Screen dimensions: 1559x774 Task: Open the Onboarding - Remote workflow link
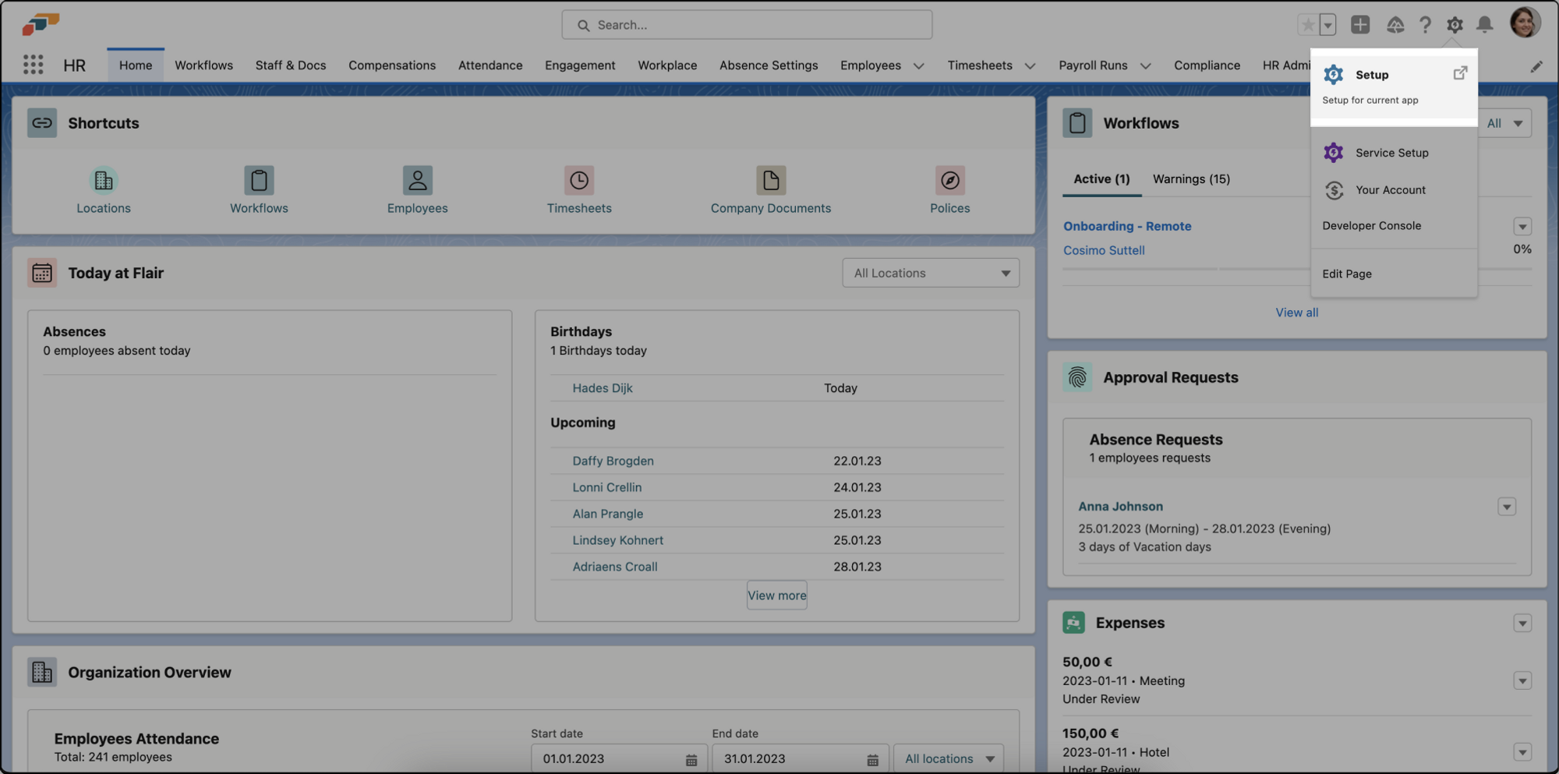tap(1126, 226)
